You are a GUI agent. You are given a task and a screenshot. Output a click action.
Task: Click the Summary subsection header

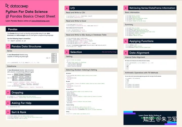pos(150,24)
